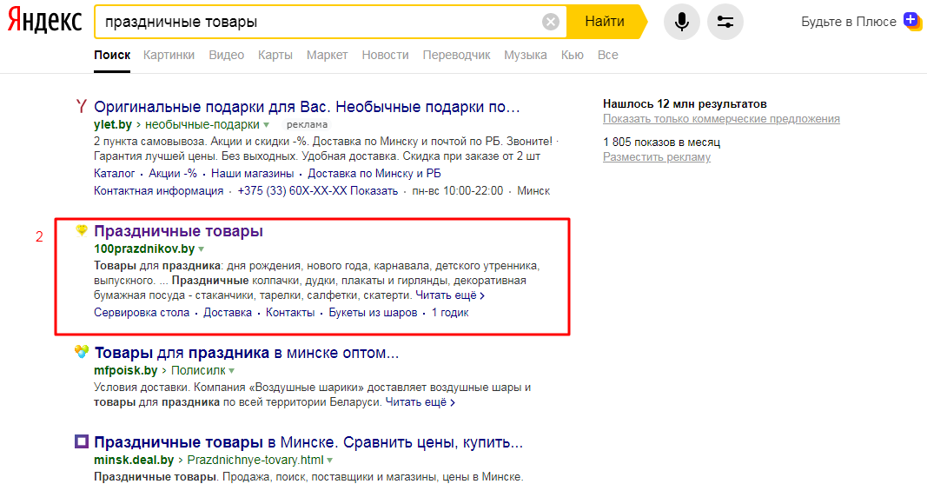Expand dropdown arrow next to 100prazdnikov.by
Screen dimensions: 927x484
click(201, 249)
